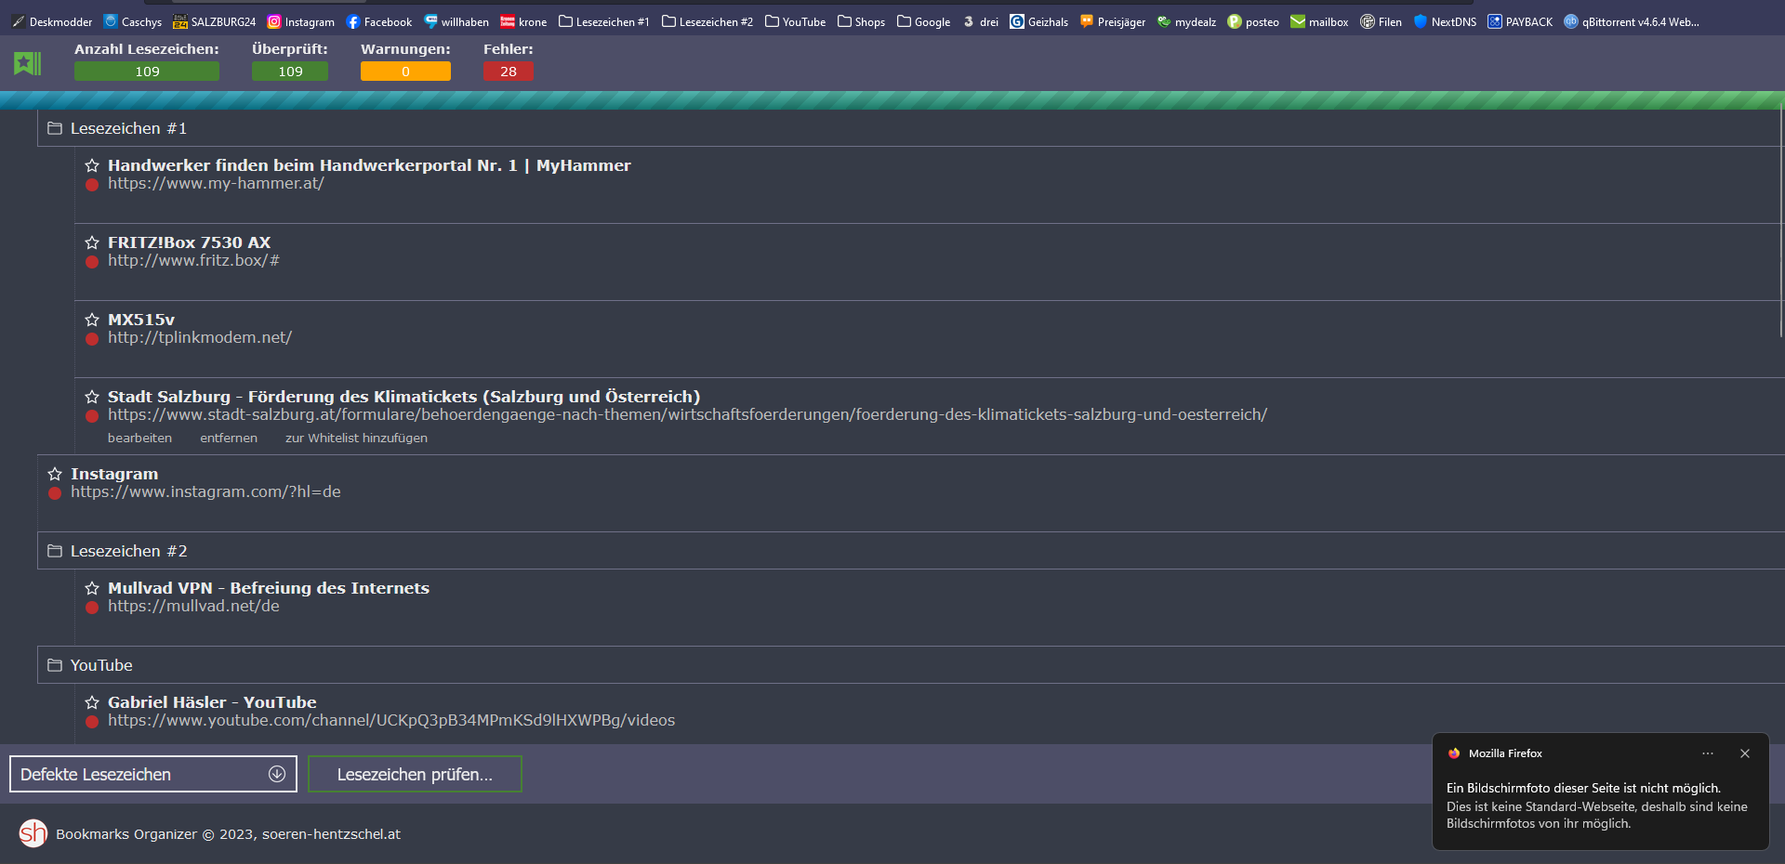
Task: Open the mailbox bookmark
Action: [x=1319, y=21]
